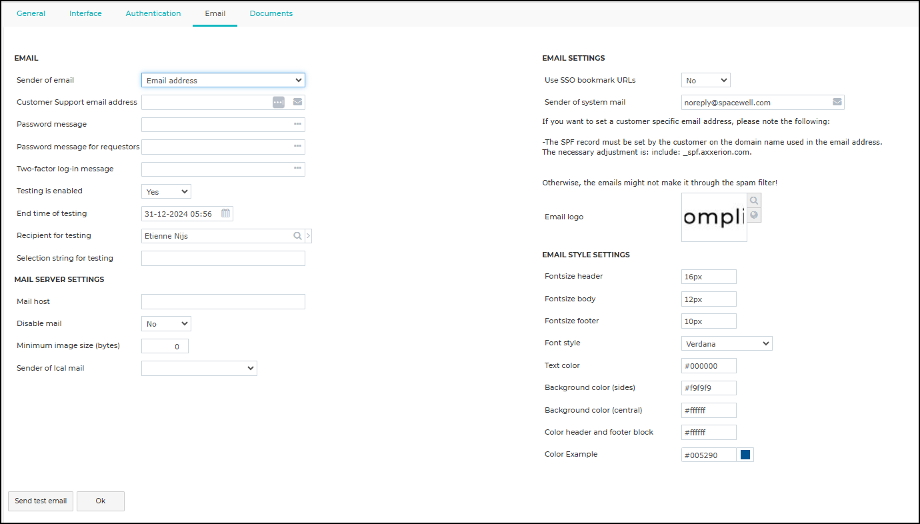Viewport: 920px width, 524px height.
Task: Click the Send test email button
Action: [41, 501]
